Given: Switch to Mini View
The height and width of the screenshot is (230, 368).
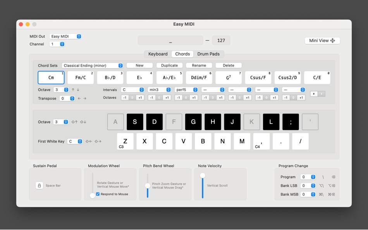Looking at the screenshot, I should [x=322, y=41].
